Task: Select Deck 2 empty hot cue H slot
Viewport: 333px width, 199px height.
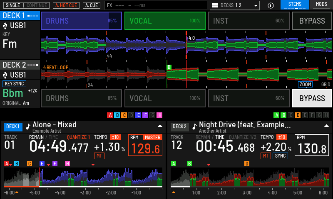Action: [x=326, y=115]
